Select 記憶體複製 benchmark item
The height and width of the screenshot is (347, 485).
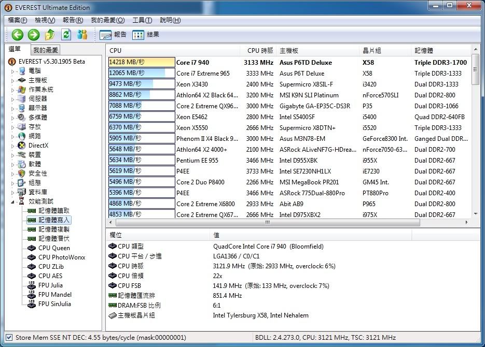point(54,229)
